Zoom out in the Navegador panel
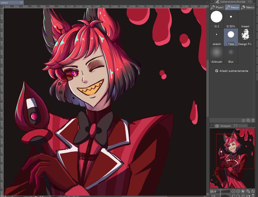This screenshot has height=197, width=258. pyautogui.click(x=233, y=191)
